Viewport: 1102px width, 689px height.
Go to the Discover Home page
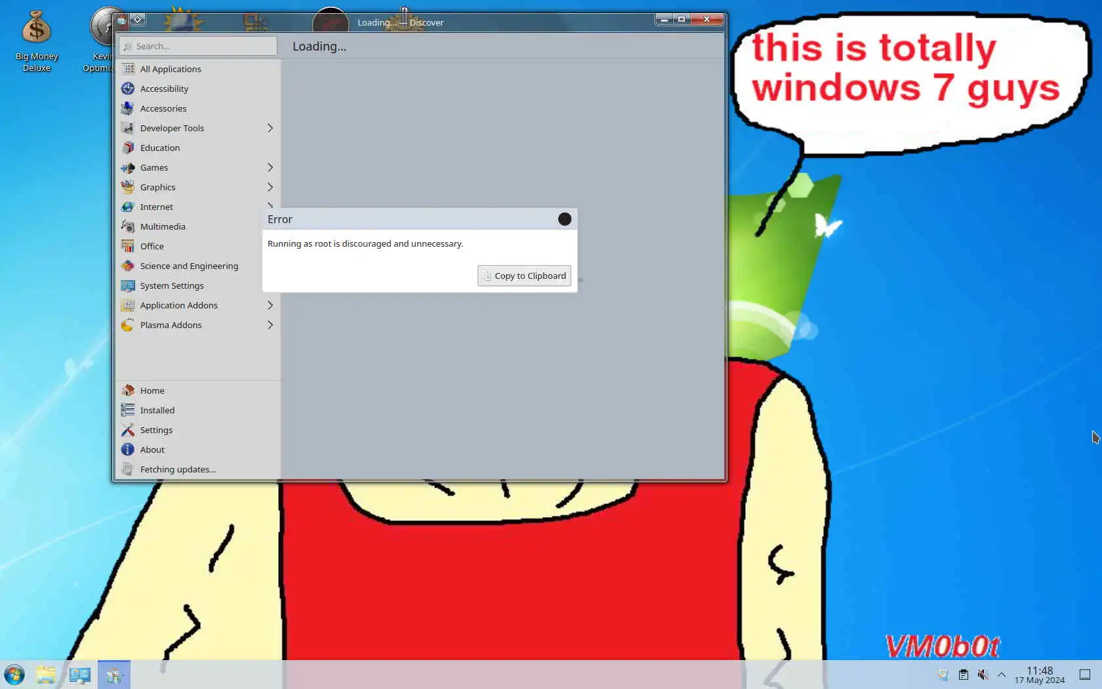point(198,390)
